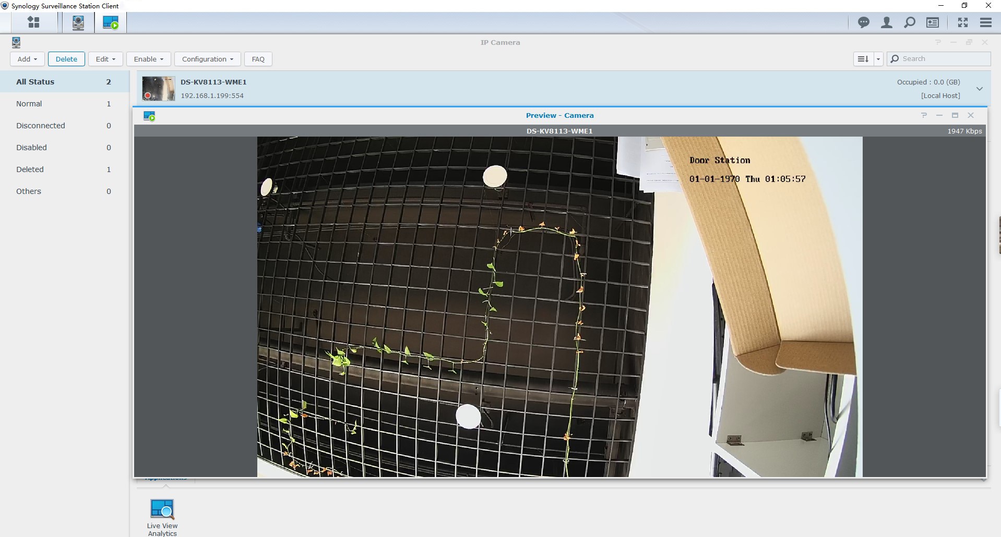The width and height of the screenshot is (1001, 537).
Task: Close the Preview - Camera window
Action: click(x=971, y=115)
